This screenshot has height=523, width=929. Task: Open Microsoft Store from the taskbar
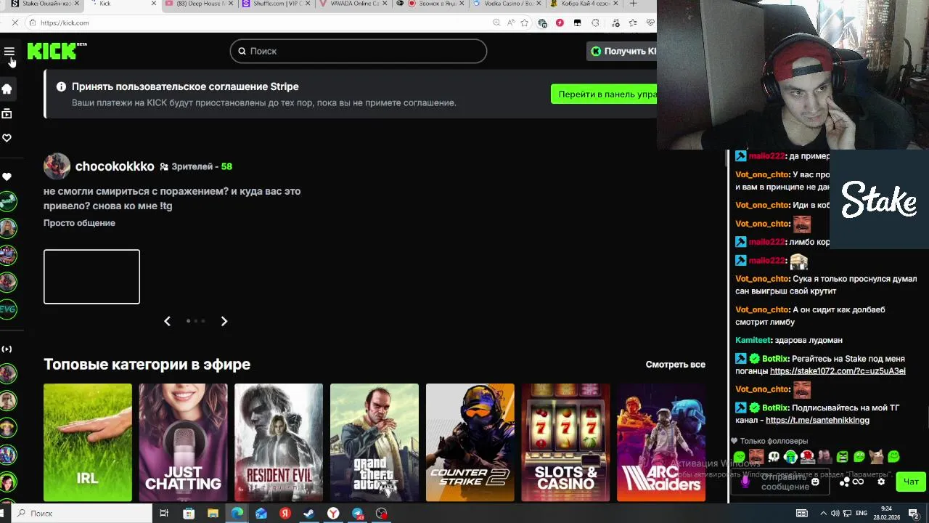tap(189, 514)
